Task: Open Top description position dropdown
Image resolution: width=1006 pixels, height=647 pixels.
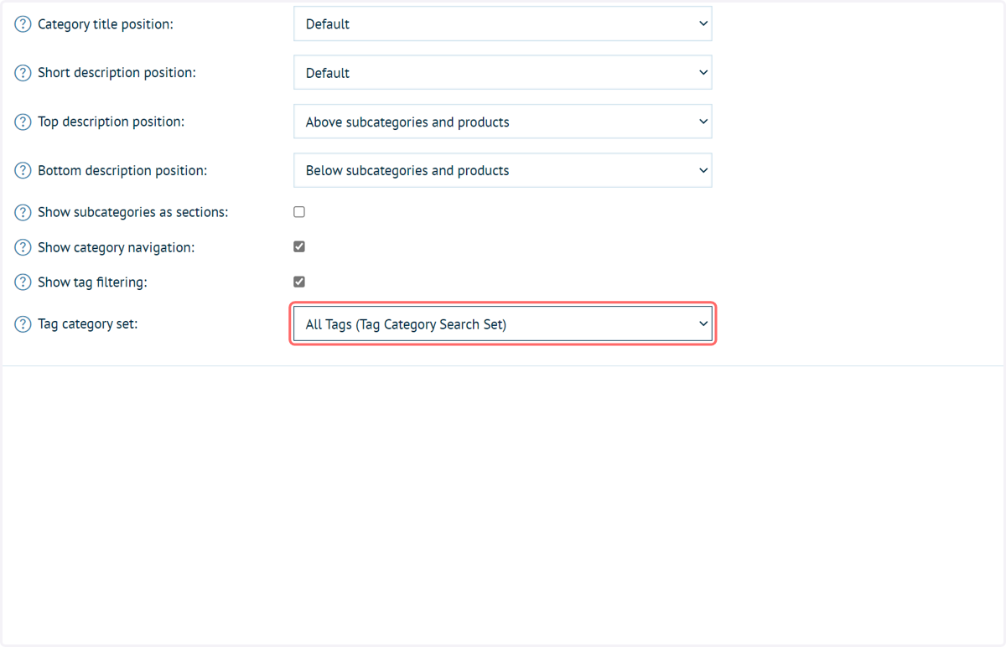Action: (502, 122)
